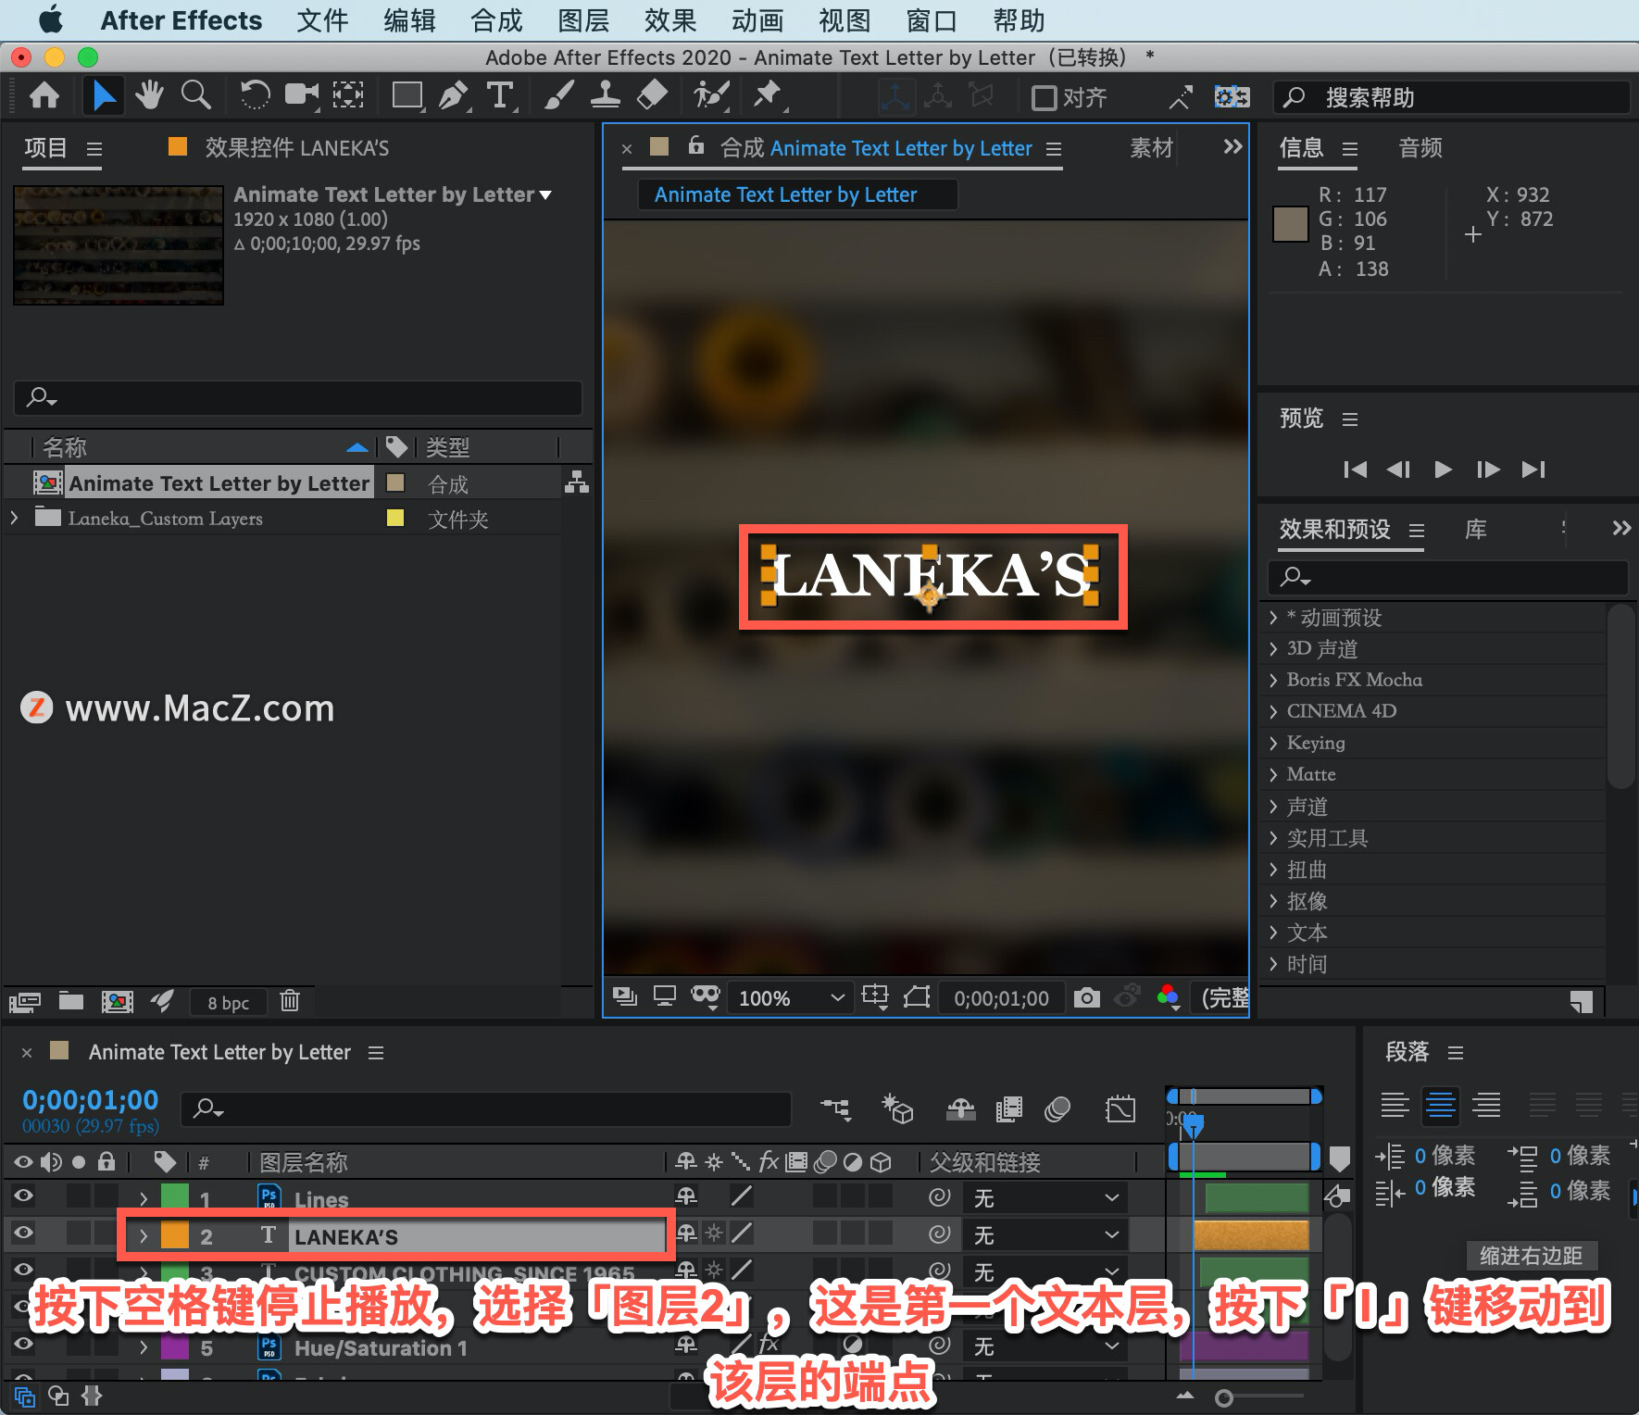This screenshot has height=1415, width=1639.
Task: Toggle visibility of CUSTOM CLOTHING layer
Action: coord(23,1270)
